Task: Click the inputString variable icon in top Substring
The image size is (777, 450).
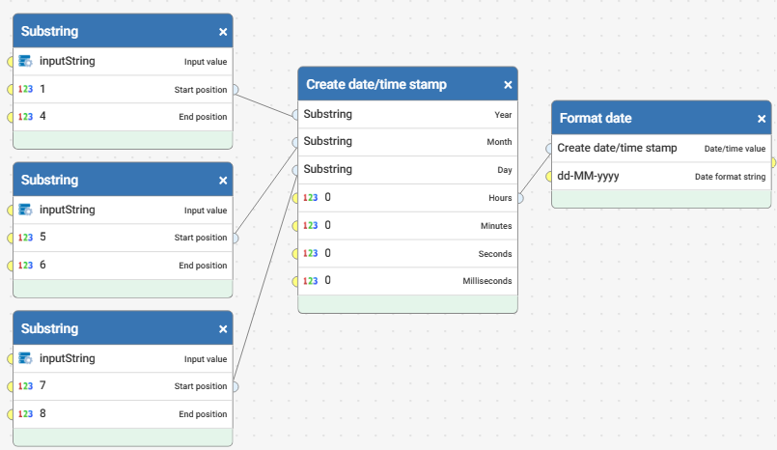Action: pyautogui.click(x=25, y=61)
